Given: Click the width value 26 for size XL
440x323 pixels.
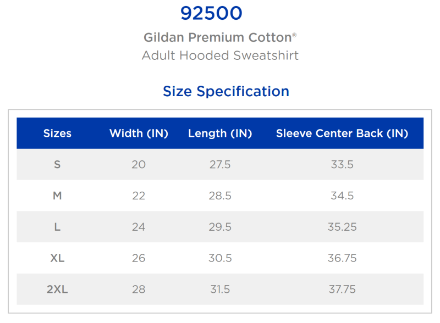Looking at the screenshot, I should point(139,258).
